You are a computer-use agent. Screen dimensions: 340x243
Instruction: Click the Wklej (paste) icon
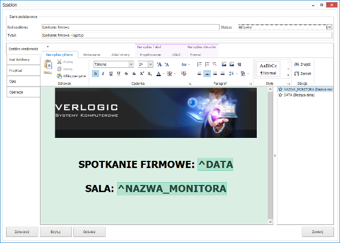pos(48,65)
